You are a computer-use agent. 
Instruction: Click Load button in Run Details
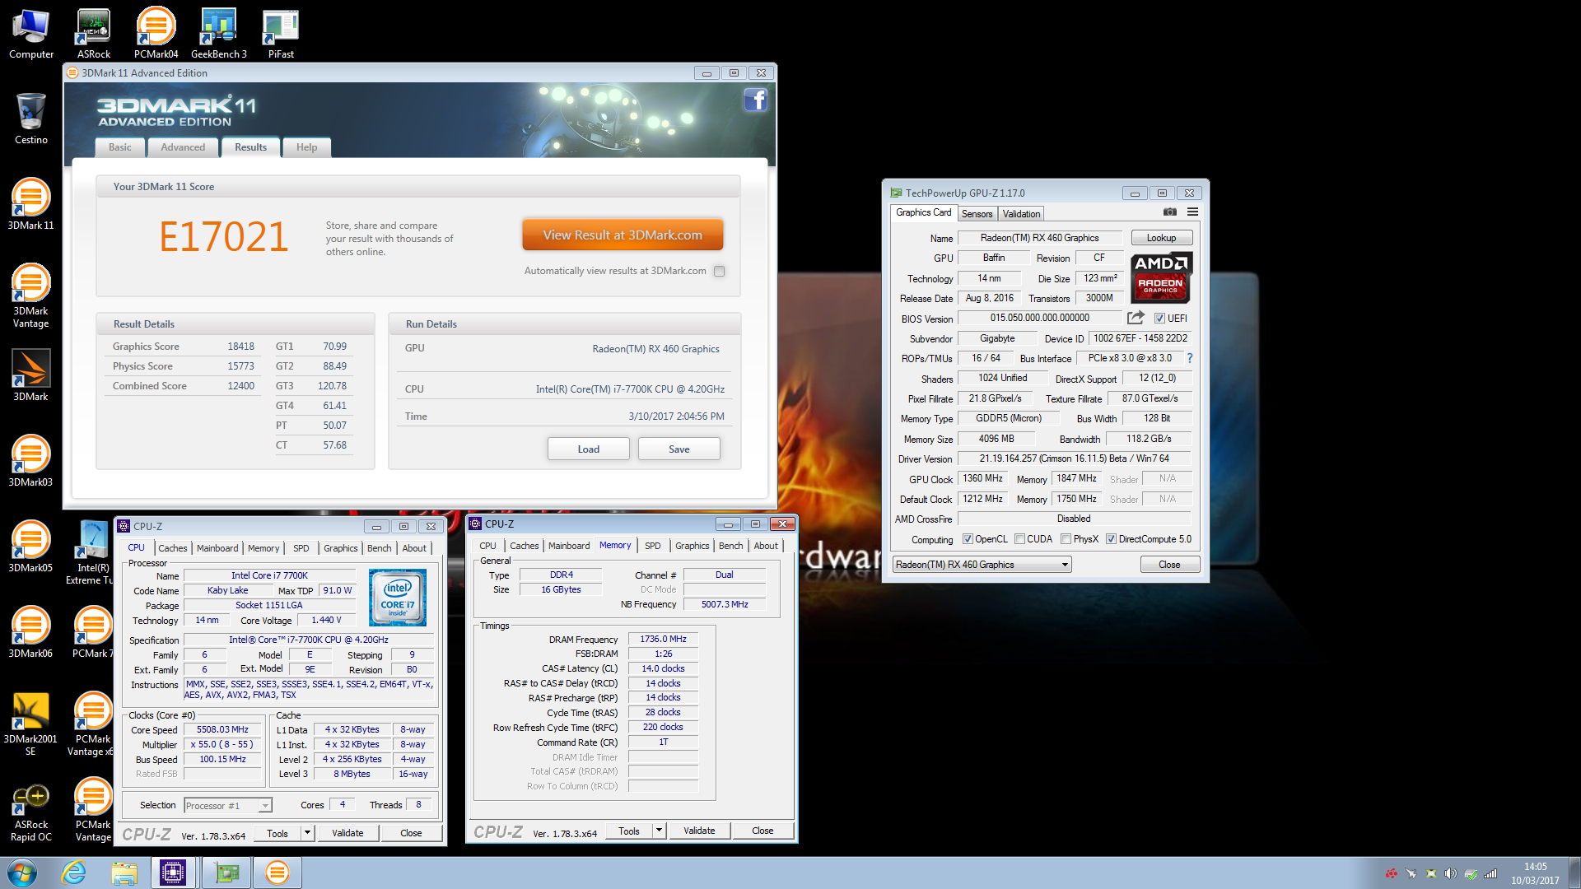coord(589,449)
